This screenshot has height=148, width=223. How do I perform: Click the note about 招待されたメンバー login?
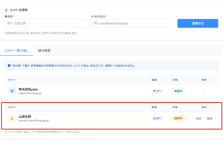pyautogui.click(x=41, y=33)
